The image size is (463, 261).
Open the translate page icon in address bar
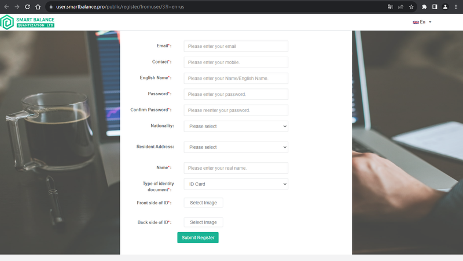click(x=390, y=7)
